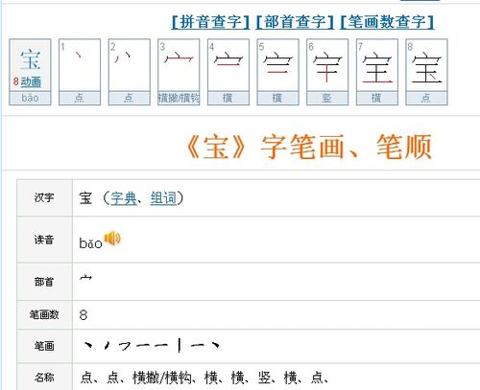480x390 pixels.
Task: Click the 笔画 row label
Action: click(x=44, y=346)
